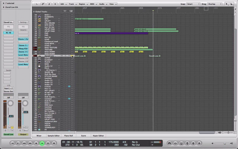Screen dimensions: 238x149
Task: Click the Bnce bounce button
Action: (26, 130)
